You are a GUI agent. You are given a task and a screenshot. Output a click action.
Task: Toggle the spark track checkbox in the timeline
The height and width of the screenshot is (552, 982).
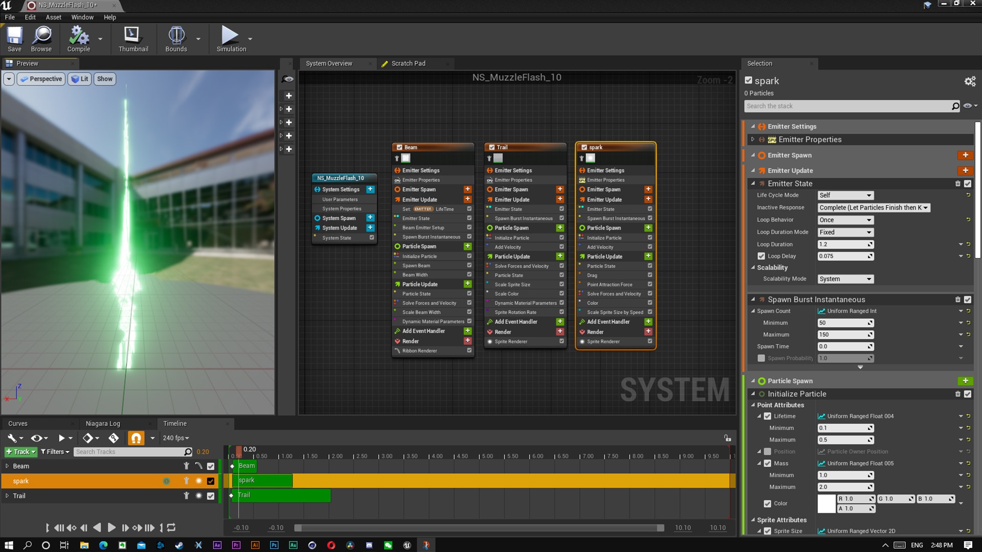pos(210,481)
